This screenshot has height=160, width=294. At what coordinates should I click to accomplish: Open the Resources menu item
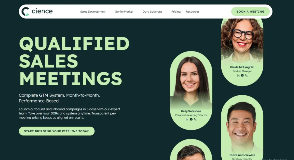[x=193, y=11]
